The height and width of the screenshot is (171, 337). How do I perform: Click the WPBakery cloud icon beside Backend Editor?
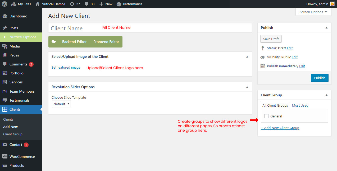click(x=54, y=42)
